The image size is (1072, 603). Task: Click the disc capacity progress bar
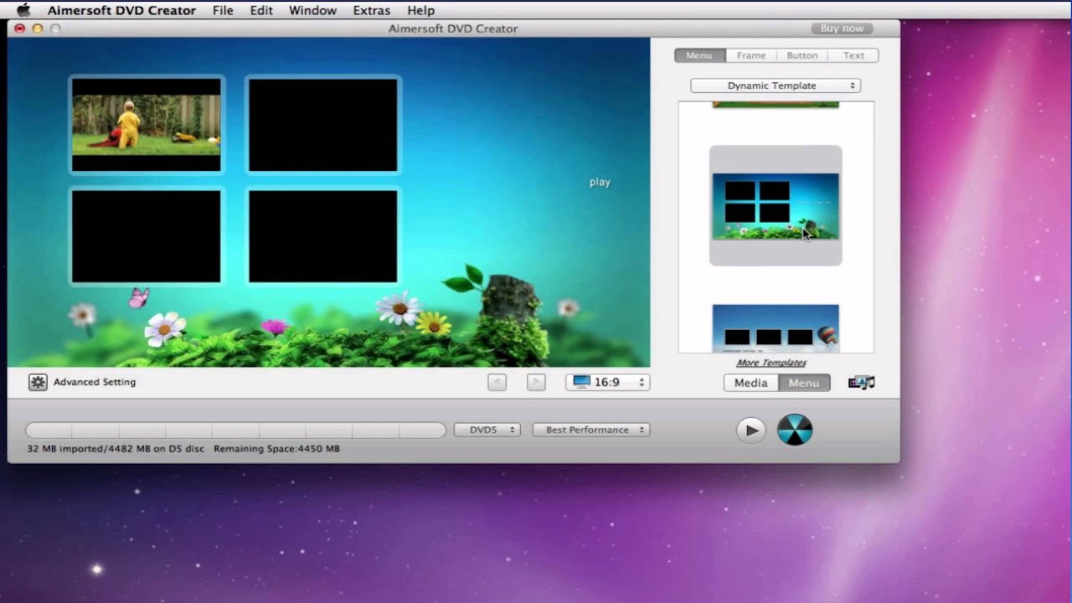(235, 430)
